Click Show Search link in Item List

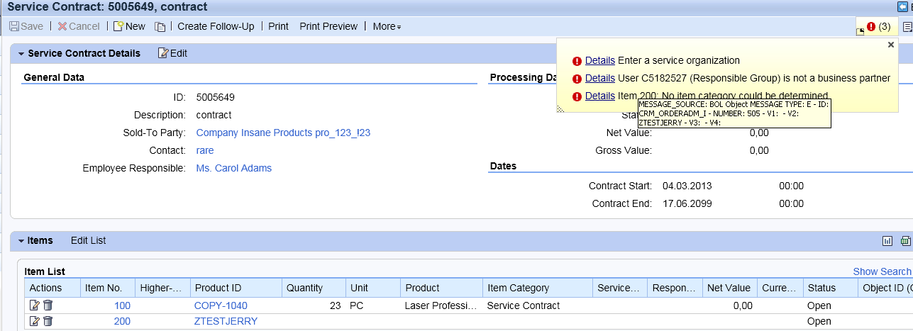(882, 271)
